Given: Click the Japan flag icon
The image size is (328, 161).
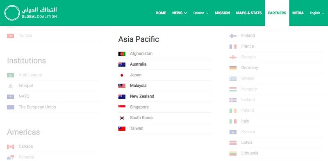Looking at the screenshot, I should [x=122, y=75].
